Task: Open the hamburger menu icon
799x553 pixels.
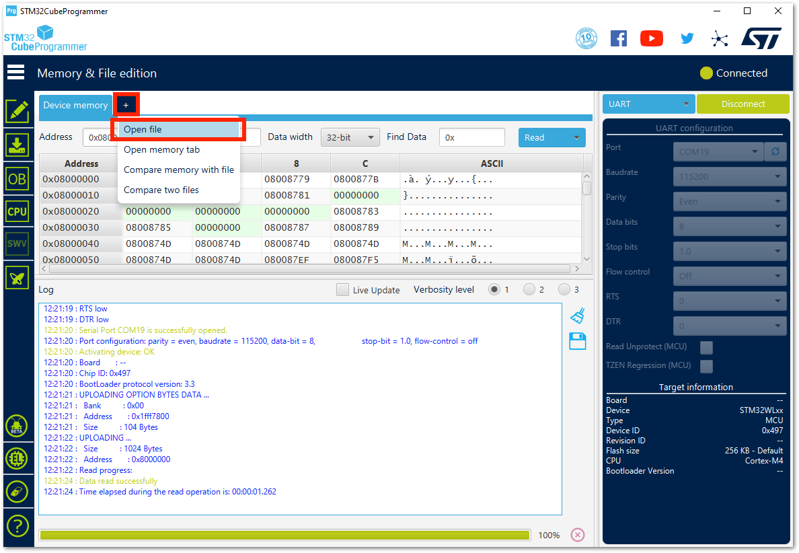Action: pyautogui.click(x=15, y=73)
